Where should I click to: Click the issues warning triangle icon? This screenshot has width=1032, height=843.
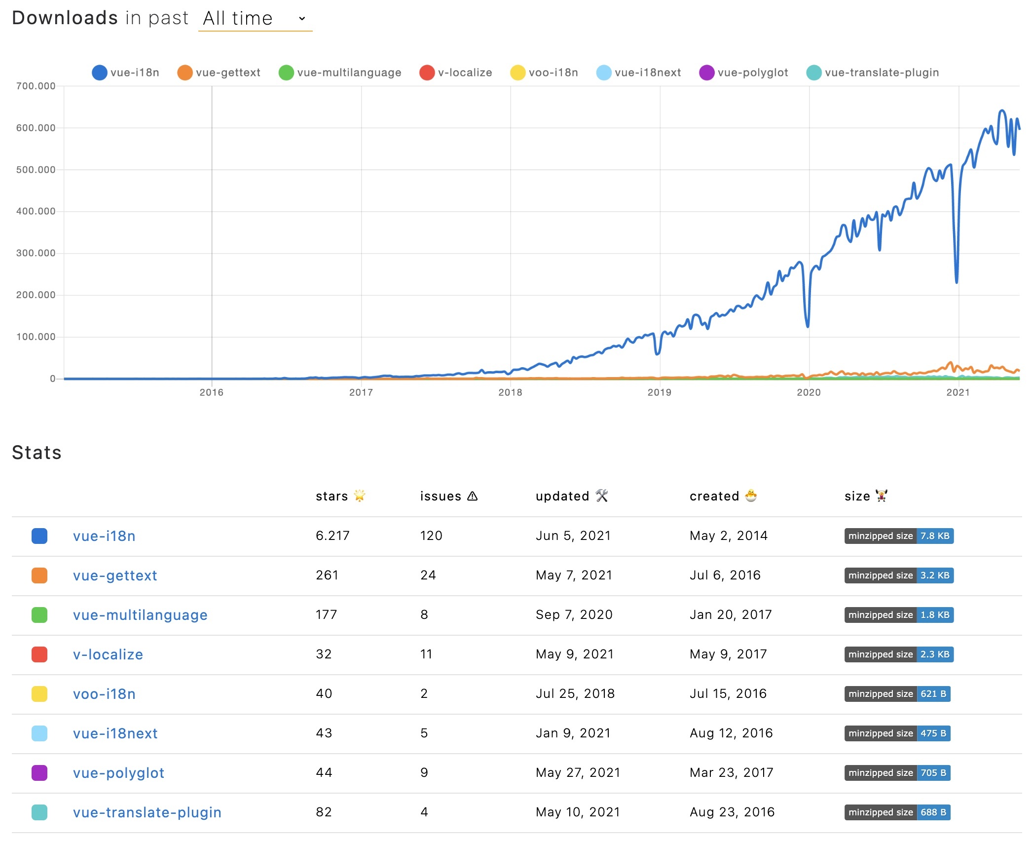(x=472, y=496)
